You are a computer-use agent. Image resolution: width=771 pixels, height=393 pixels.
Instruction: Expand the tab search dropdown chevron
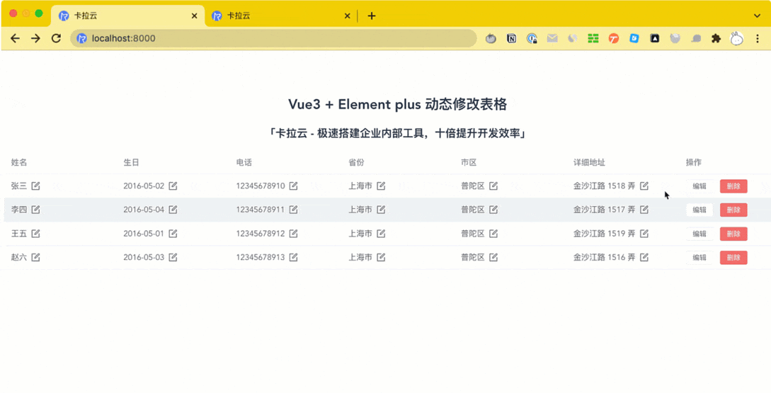point(758,16)
